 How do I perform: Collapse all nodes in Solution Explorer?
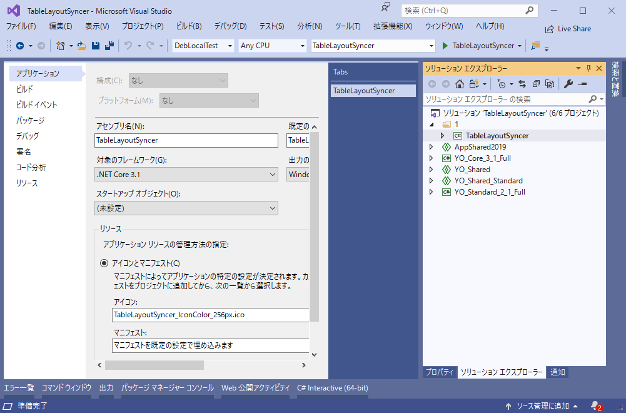(536, 84)
